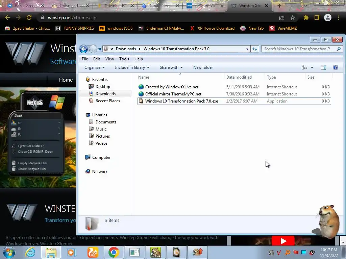Viewport: 346px width, 259px height.
Task: Open the Help menu in Explorer
Action: click(139, 59)
